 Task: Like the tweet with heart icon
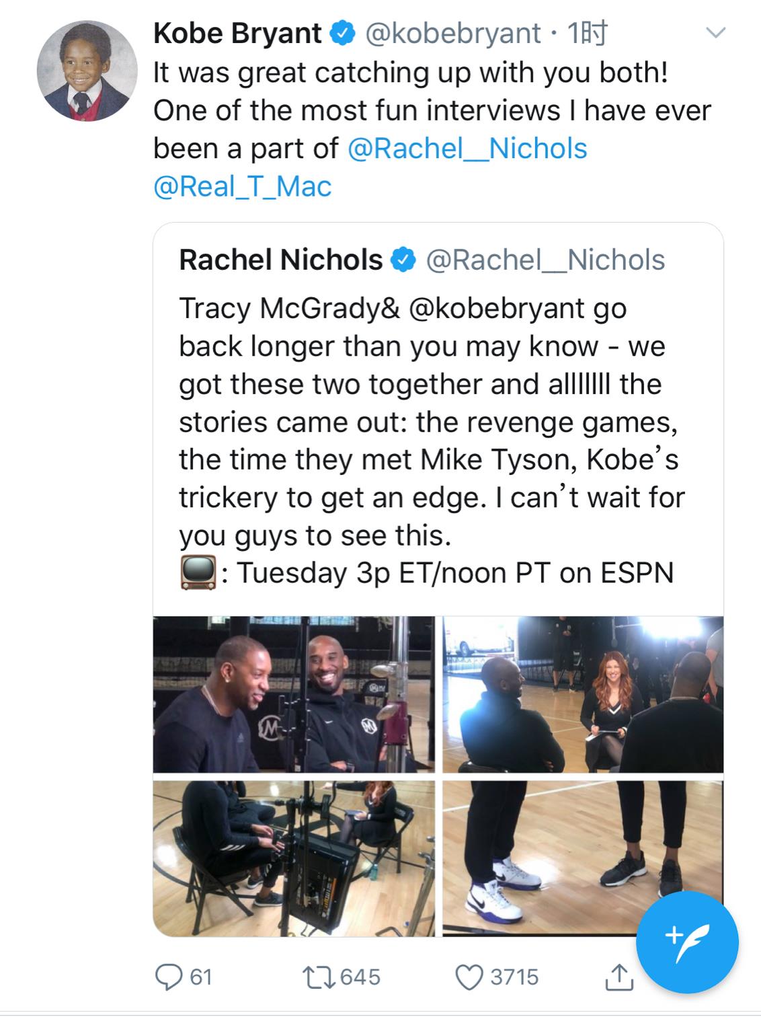pos(470,977)
